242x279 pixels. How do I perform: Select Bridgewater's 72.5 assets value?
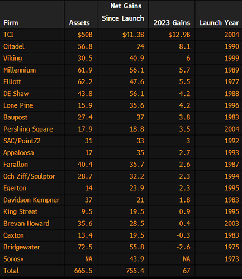click(85, 247)
